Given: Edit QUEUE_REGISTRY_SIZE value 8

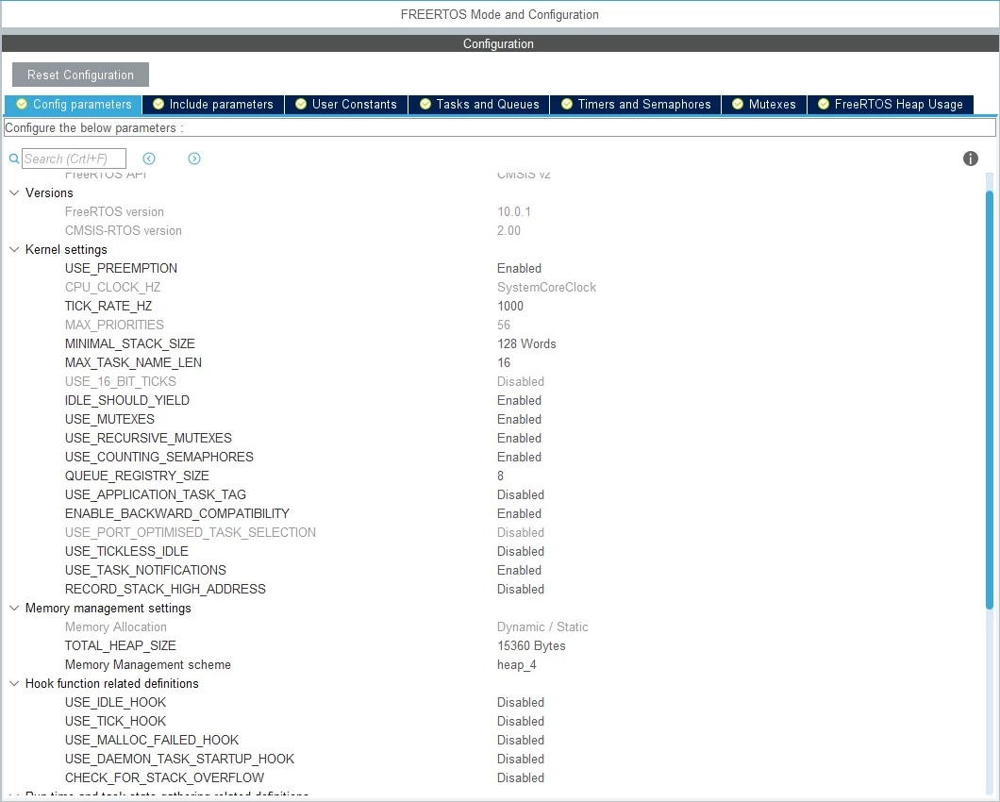Looking at the screenshot, I should click(x=501, y=476).
